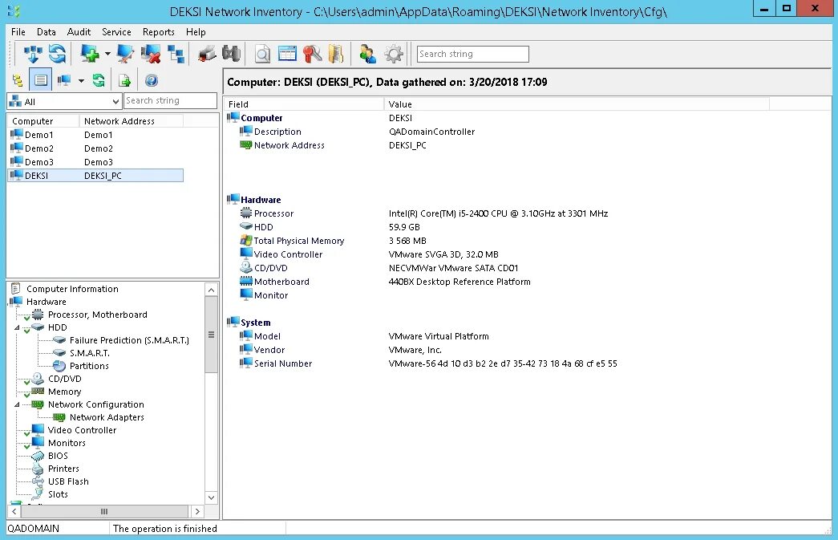838x540 pixels.
Task: Click the Field column header in details pane
Action: pos(304,104)
